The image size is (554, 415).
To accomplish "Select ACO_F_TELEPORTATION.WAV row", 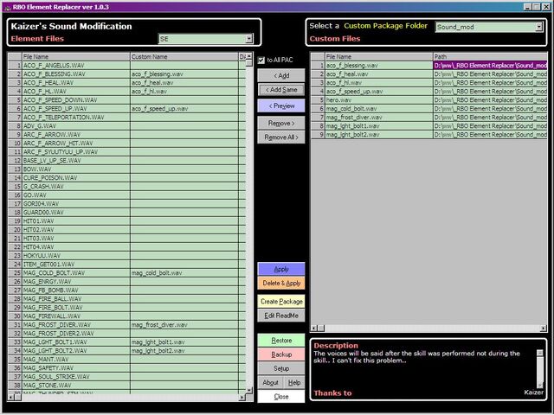I will [x=127, y=118].
